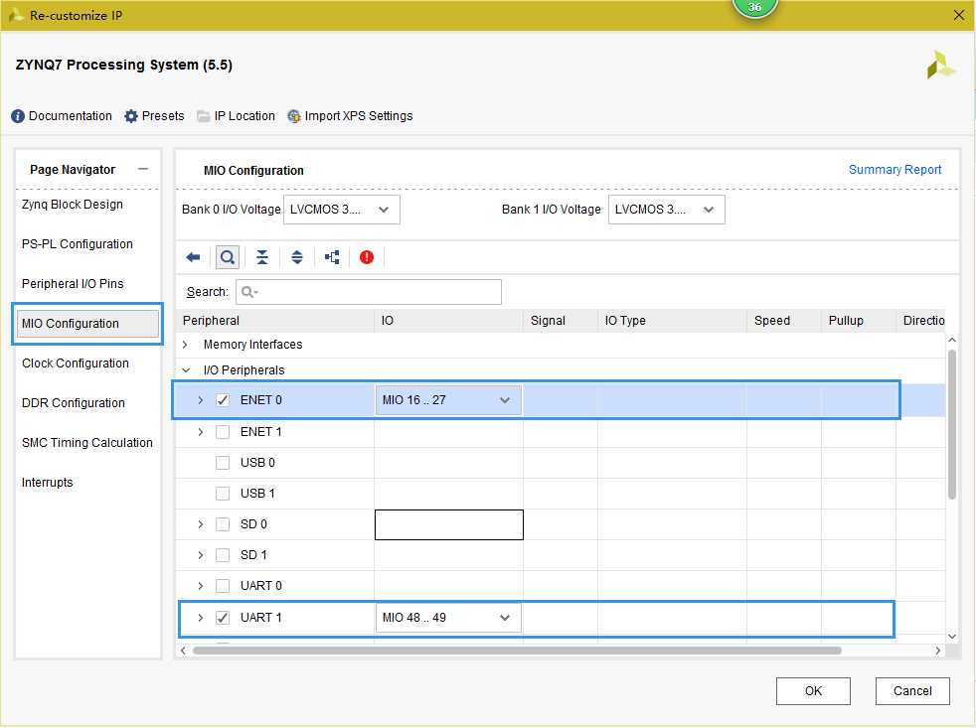Expand the SD 1 row
This screenshot has height=728, width=976.
pos(201,555)
